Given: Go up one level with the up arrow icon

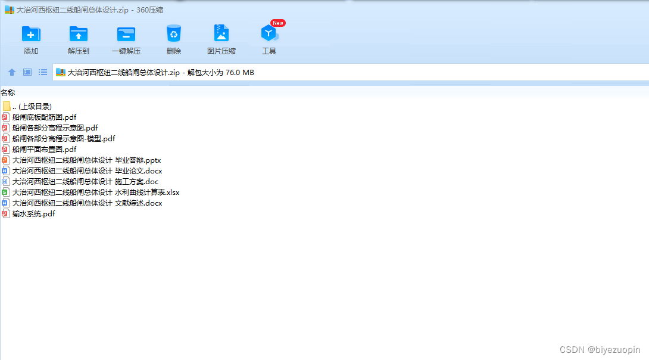Looking at the screenshot, I should coord(12,72).
